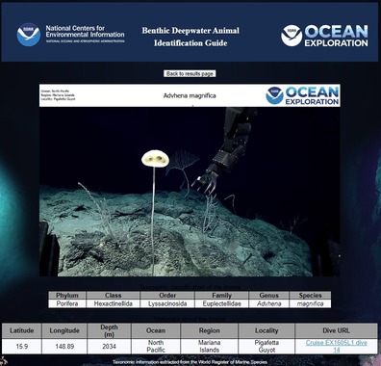Click the Advhena magnifica caption above image
Screen dimensions: 381x366
coord(190,95)
